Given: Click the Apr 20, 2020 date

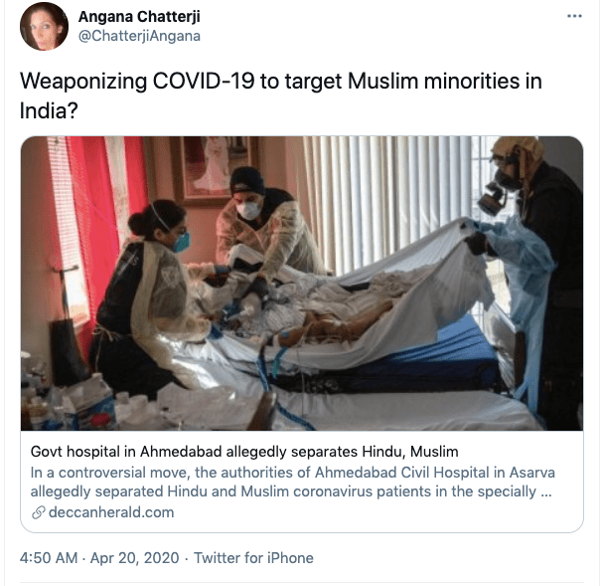Looking at the screenshot, I should [x=134, y=558].
